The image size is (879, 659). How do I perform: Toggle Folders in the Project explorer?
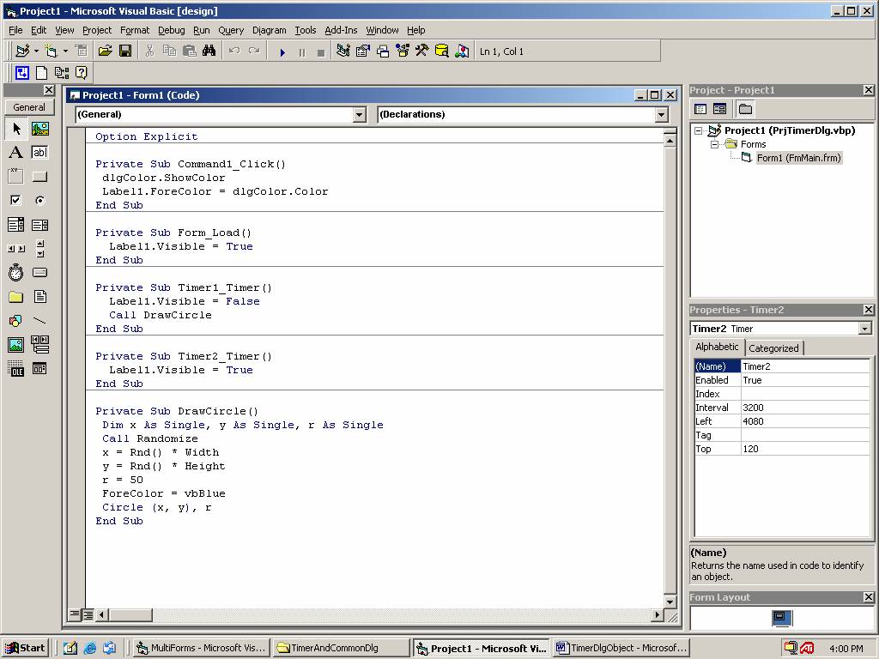745,109
